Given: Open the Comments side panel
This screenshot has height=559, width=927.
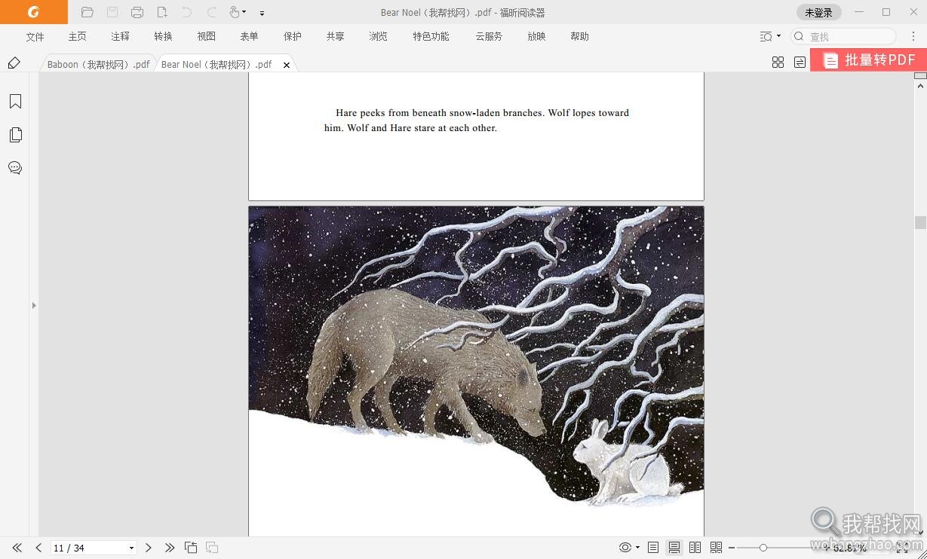Looking at the screenshot, I should point(15,168).
